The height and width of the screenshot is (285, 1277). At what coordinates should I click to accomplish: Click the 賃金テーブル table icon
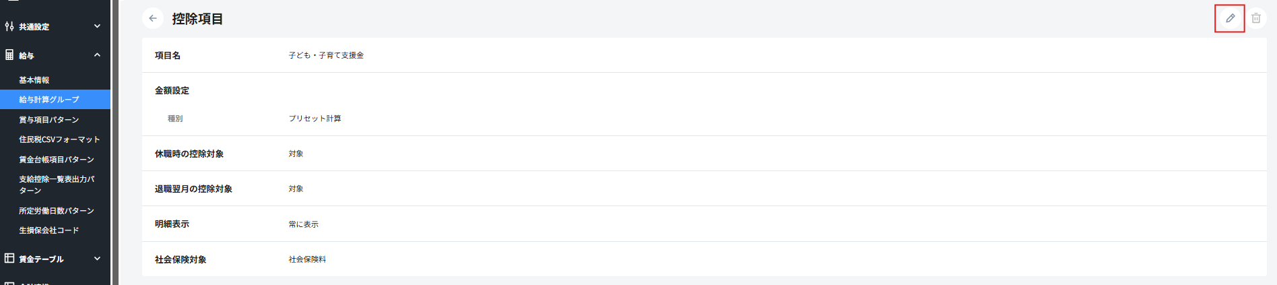(9, 258)
